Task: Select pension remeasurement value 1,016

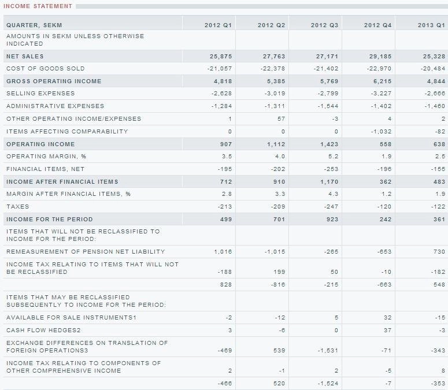Action: click(x=223, y=251)
